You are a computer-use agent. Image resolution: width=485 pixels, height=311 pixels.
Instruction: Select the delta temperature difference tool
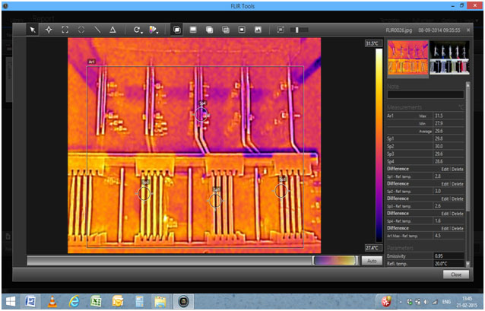(113, 30)
